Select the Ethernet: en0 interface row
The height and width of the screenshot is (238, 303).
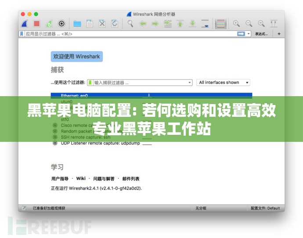[x=151, y=95]
